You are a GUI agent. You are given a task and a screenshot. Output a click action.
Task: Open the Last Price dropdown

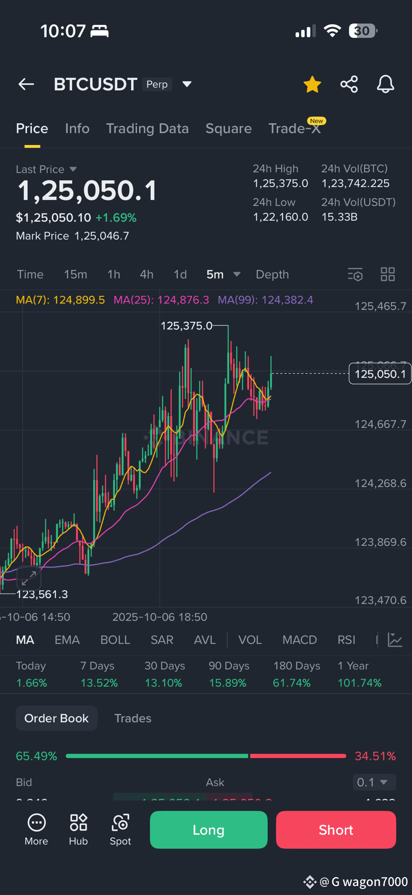(46, 169)
